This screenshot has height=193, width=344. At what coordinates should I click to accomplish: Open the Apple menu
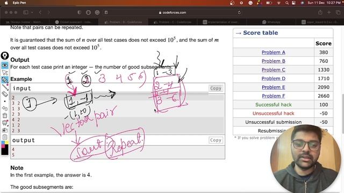(6, 3)
